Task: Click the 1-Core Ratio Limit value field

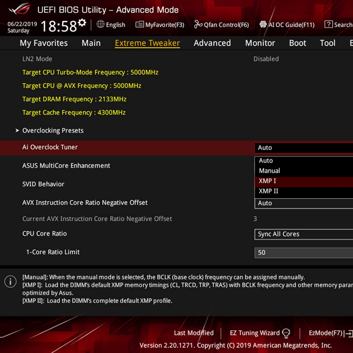Action: click(x=303, y=252)
